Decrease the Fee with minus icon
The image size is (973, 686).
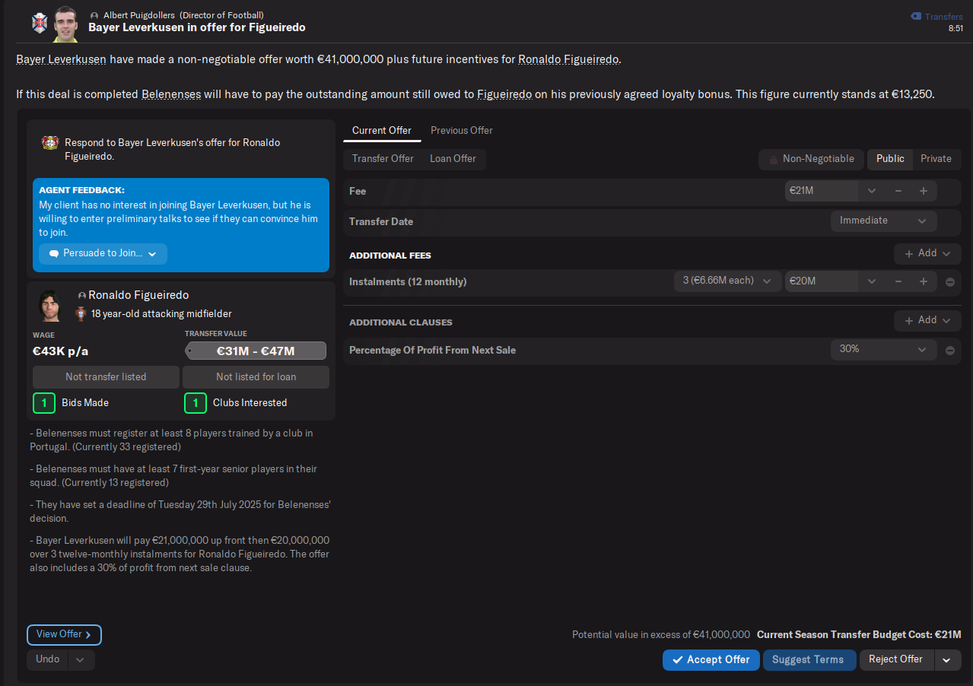pos(898,191)
